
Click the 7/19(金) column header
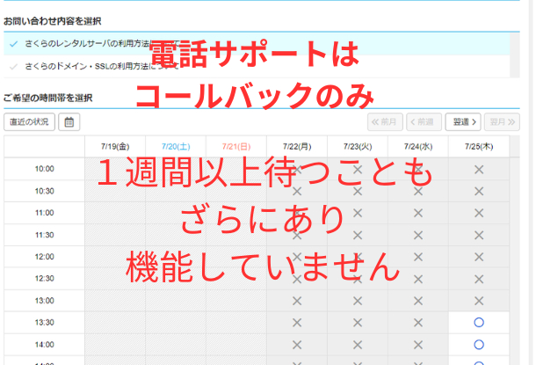click(x=115, y=146)
